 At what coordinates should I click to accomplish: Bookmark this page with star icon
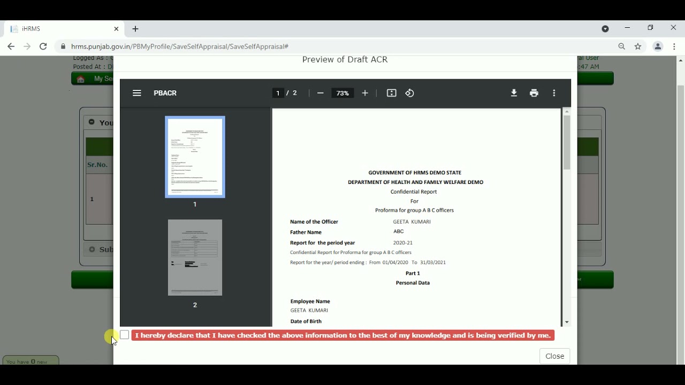638,47
